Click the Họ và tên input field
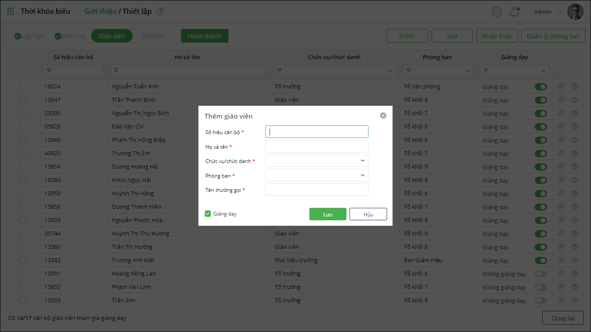This screenshot has height=332, width=591. click(x=317, y=147)
